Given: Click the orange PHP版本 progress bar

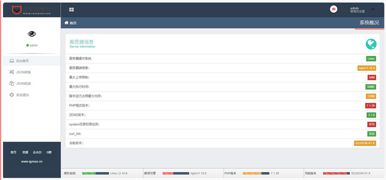Looking at the screenshot, I should point(256,173).
